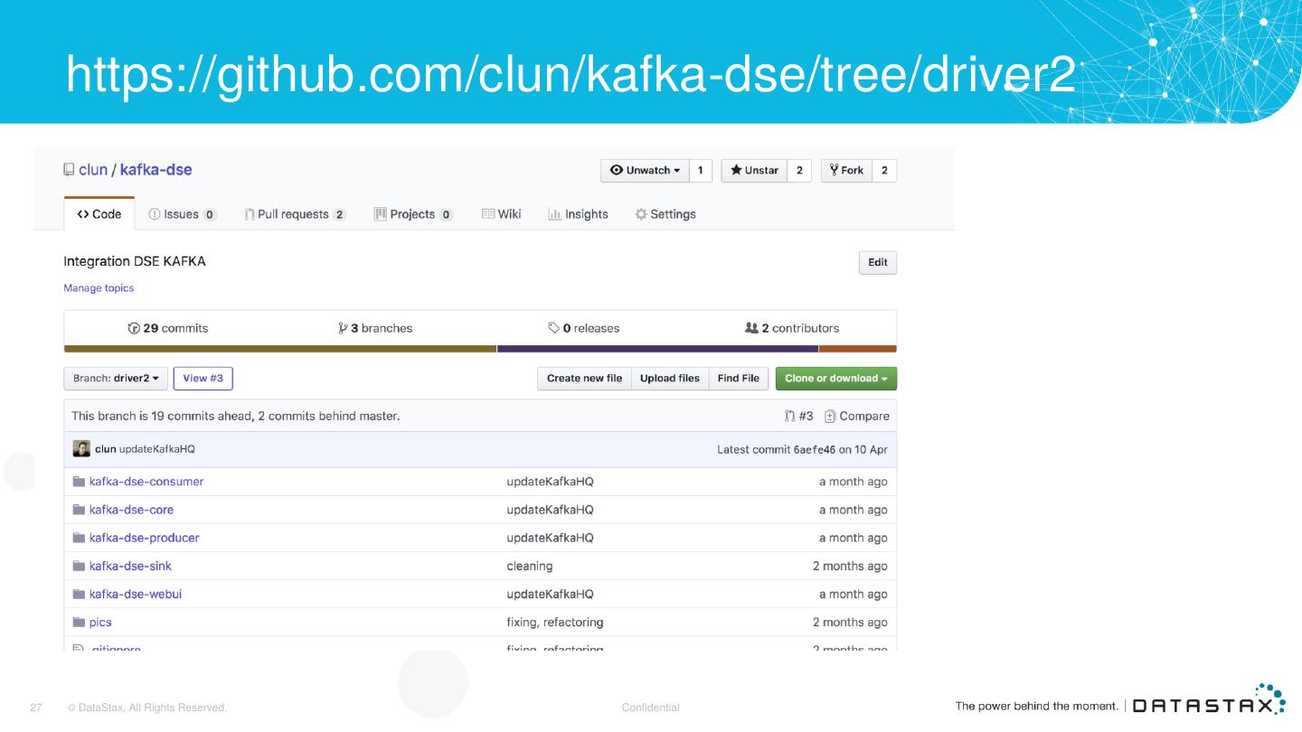Click the folder icon for kafka-dse-webui
The width and height of the screenshot is (1302, 732).
[x=79, y=594]
